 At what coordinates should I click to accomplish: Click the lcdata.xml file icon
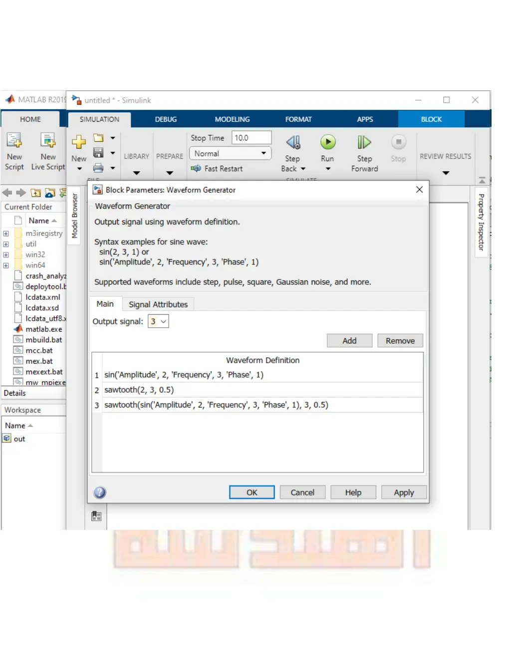click(18, 297)
